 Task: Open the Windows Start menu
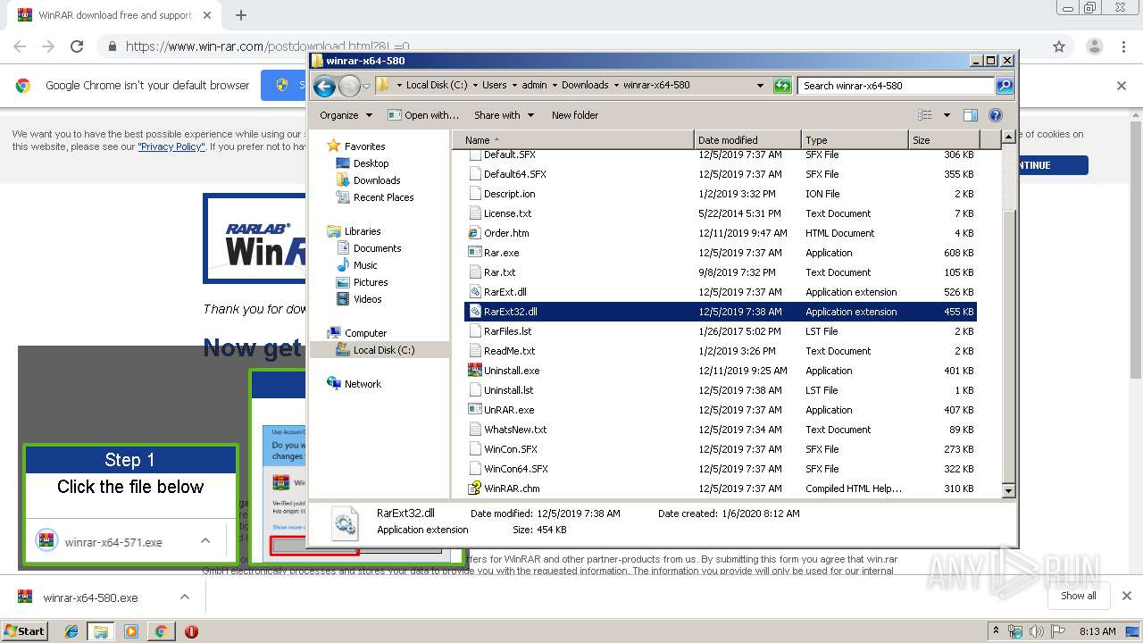click(24, 630)
